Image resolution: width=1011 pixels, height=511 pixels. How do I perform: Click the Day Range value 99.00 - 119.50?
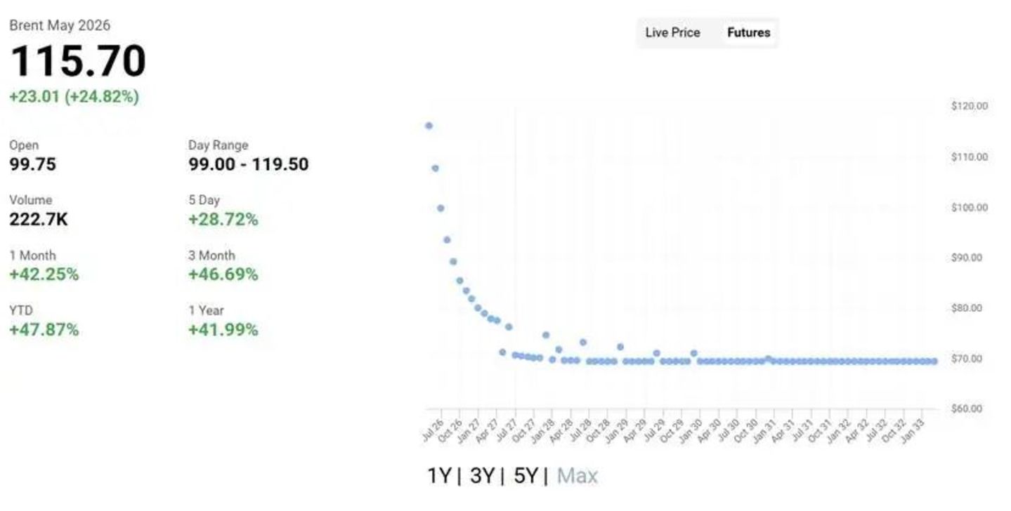248,164
